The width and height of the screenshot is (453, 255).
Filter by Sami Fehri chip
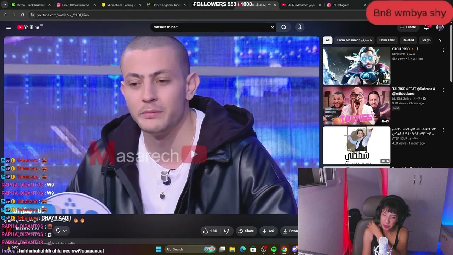point(387,40)
